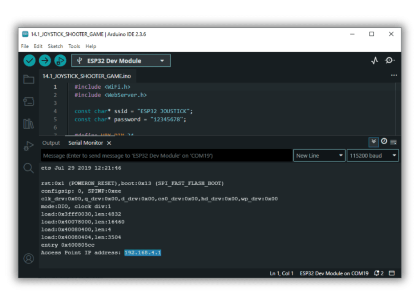Click ESP32 Dev Module on COM19 status
The image size is (419, 306).
(x=334, y=273)
